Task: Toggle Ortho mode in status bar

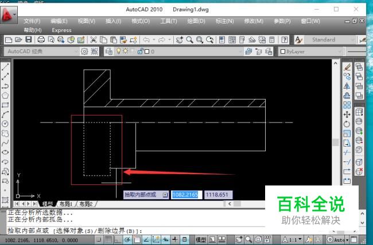Action: tap(118, 239)
